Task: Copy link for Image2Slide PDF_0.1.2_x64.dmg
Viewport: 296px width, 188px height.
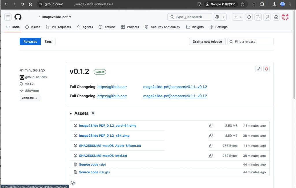Action: click(x=211, y=136)
